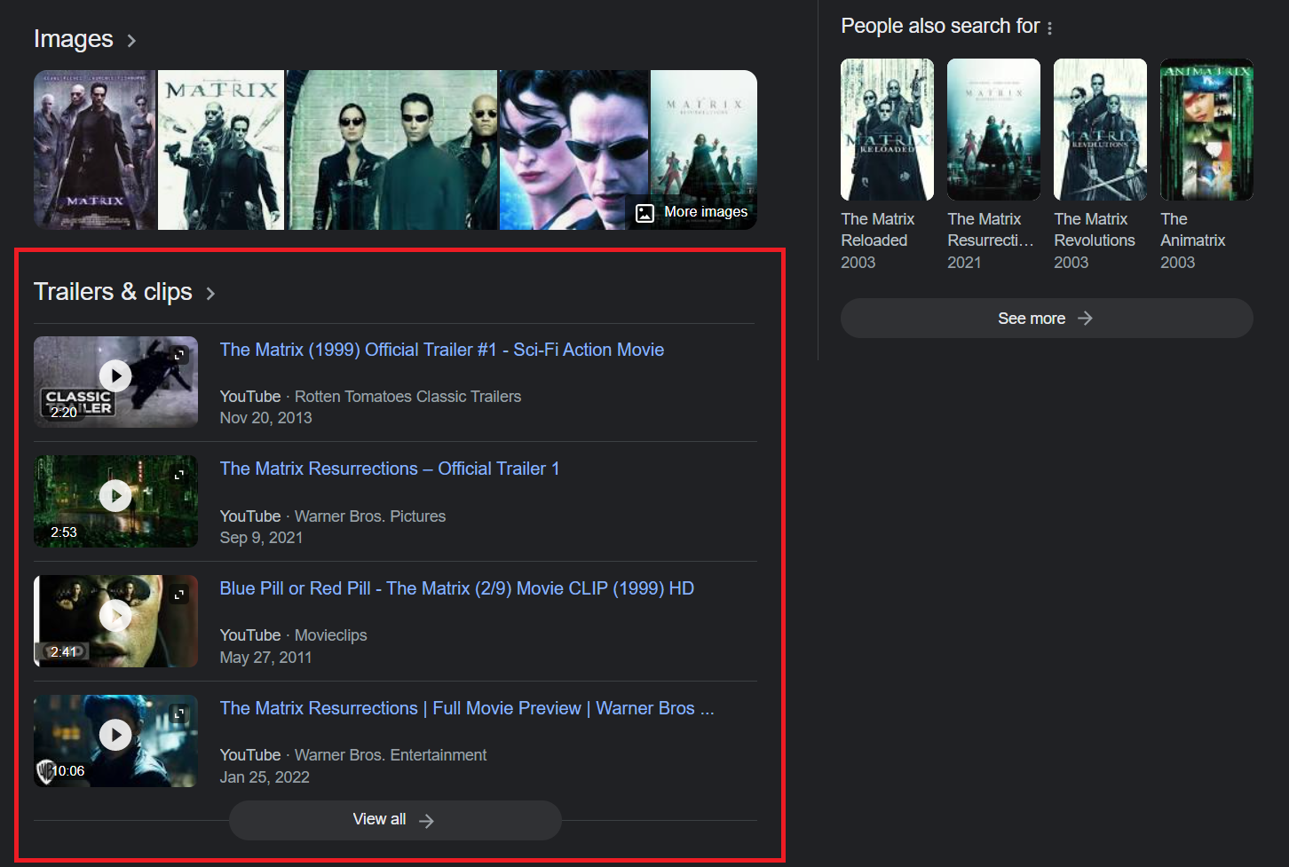Image resolution: width=1289 pixels, height=867 pixels.
Task: Expand preview icon on 2:20 trailer thumbnail
Action: (179, 355)
